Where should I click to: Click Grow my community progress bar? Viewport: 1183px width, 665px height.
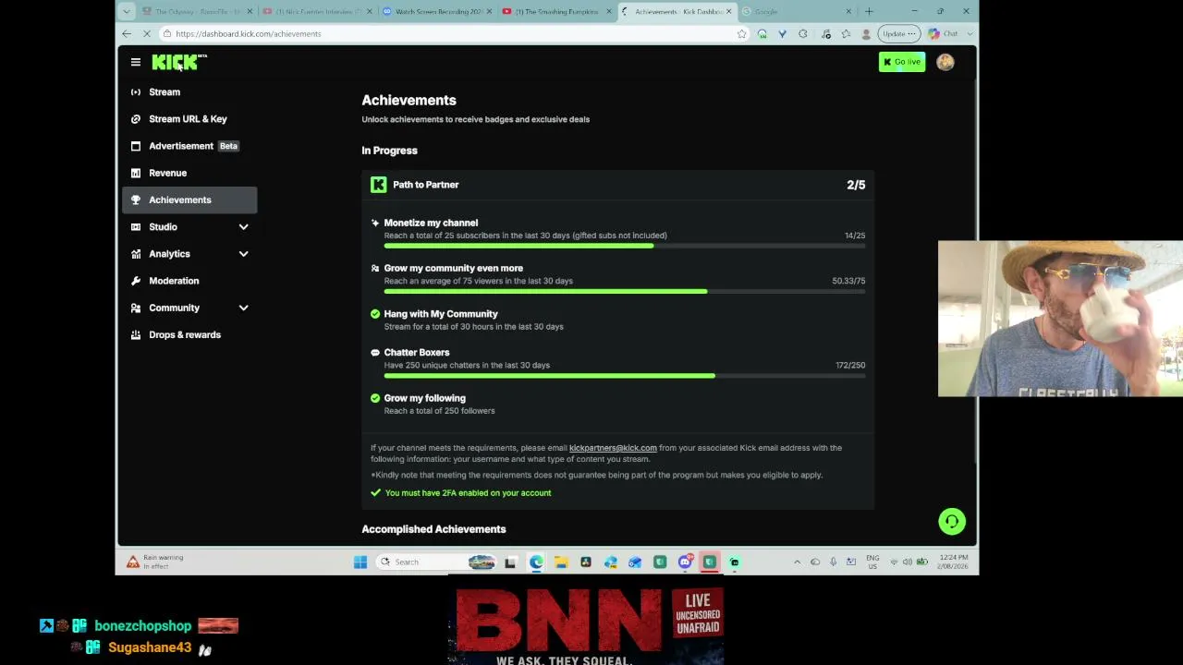625,292
